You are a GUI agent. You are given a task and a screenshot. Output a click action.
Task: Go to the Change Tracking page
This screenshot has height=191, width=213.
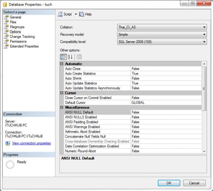[22, 37]
